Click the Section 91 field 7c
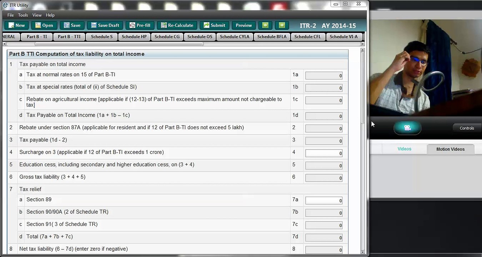 324,225
